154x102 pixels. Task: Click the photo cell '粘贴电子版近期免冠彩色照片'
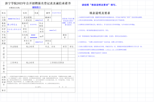point(68,22)
